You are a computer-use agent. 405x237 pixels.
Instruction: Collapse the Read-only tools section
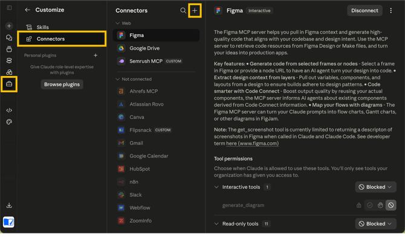coord(216,224)
